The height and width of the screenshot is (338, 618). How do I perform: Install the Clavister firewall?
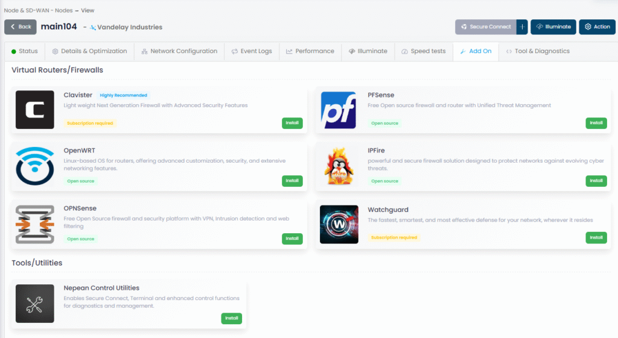click(x=292, y=123)
